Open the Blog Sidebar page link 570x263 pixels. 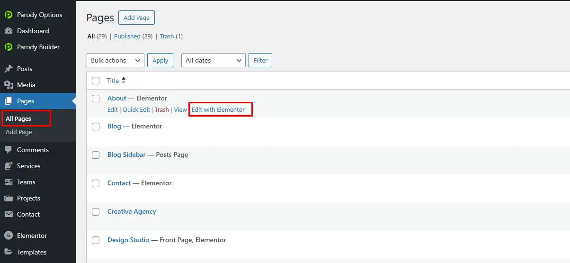[126, 155]
